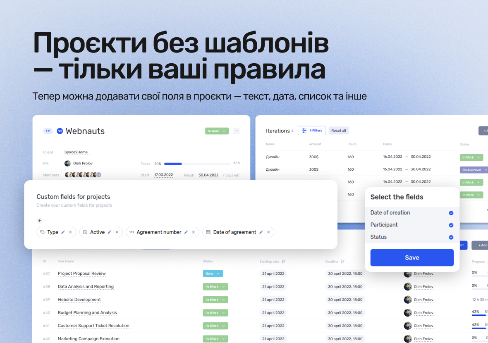Click the Finish date 30.04.2022
The height and width of the screenshot is (343, 488).
(x=208, y=175)
